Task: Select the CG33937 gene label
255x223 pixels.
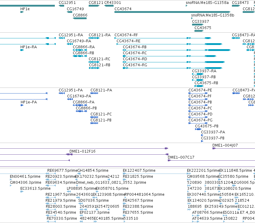Action: coord(200,22)
